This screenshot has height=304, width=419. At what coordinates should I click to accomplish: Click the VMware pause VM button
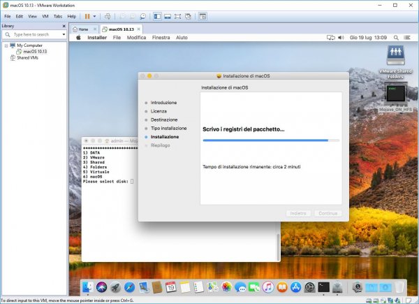coord(87,15)
